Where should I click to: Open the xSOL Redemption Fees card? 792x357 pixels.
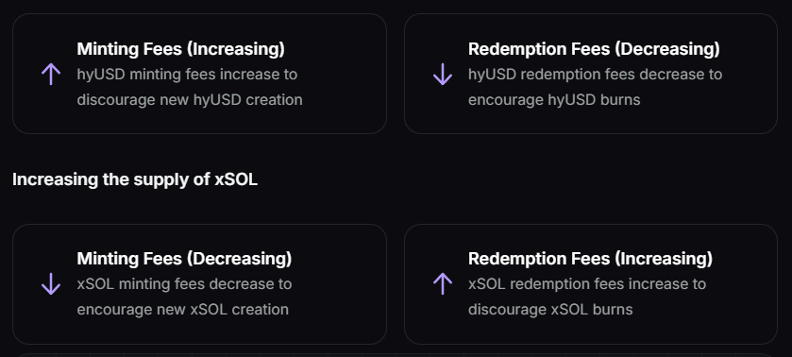tap(591, 284)
